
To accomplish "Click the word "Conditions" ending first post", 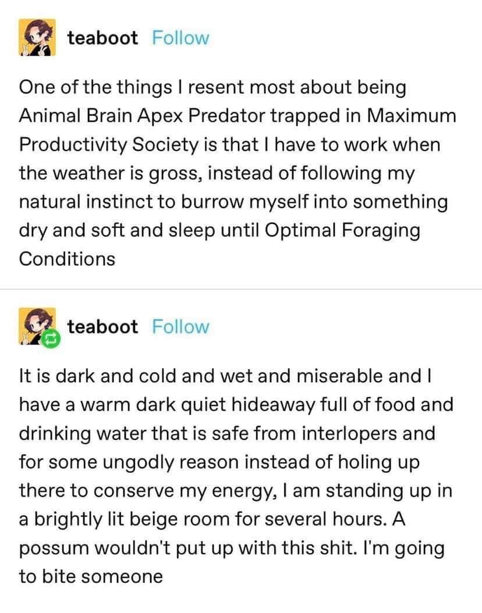I will [67, 258].
